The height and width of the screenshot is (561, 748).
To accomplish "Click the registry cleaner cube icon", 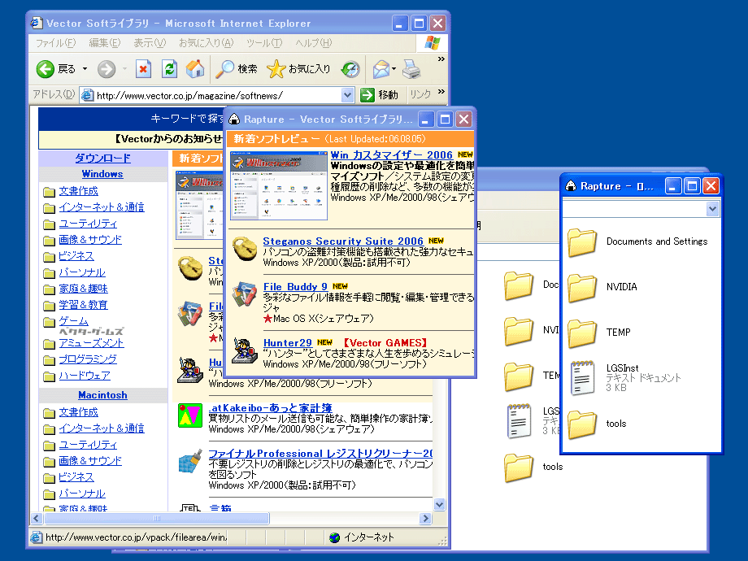I will pyautogui.click(x=190, y=461).
